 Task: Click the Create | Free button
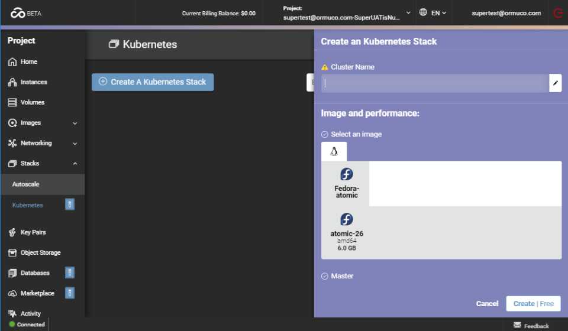[x=533, y=304]
